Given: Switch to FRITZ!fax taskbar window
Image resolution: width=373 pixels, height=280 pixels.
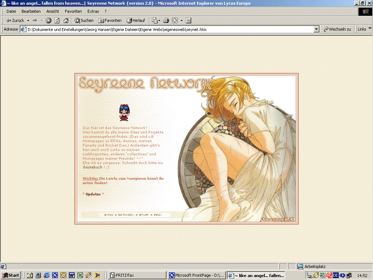Looking at the screenshot, I should point(137,275).
